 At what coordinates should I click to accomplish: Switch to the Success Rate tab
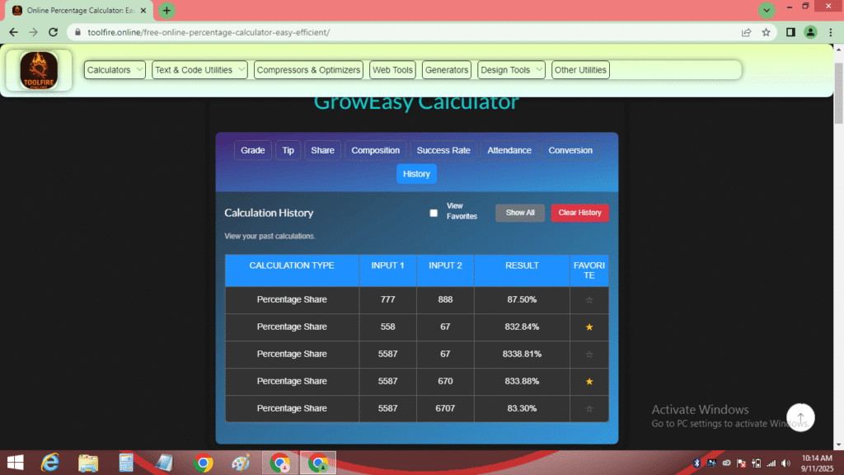click(x=443, y=150)
